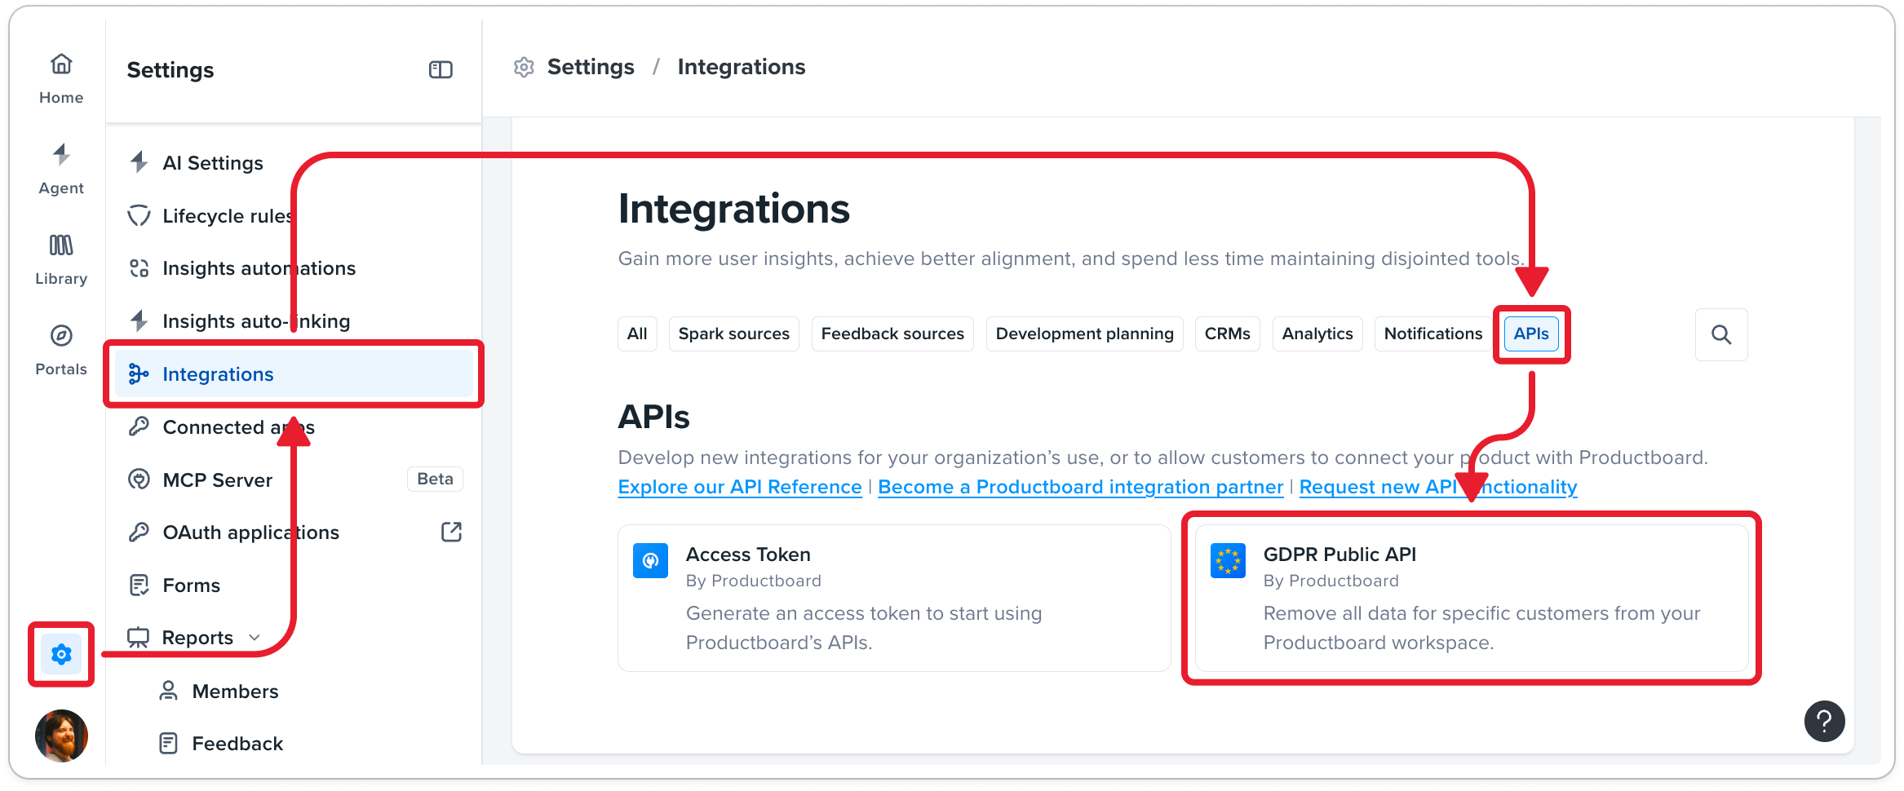The height and width of the screenshot is (791, 1904).
Task: Click the Lifecycle rules shield icon
Action: [139, 215]
